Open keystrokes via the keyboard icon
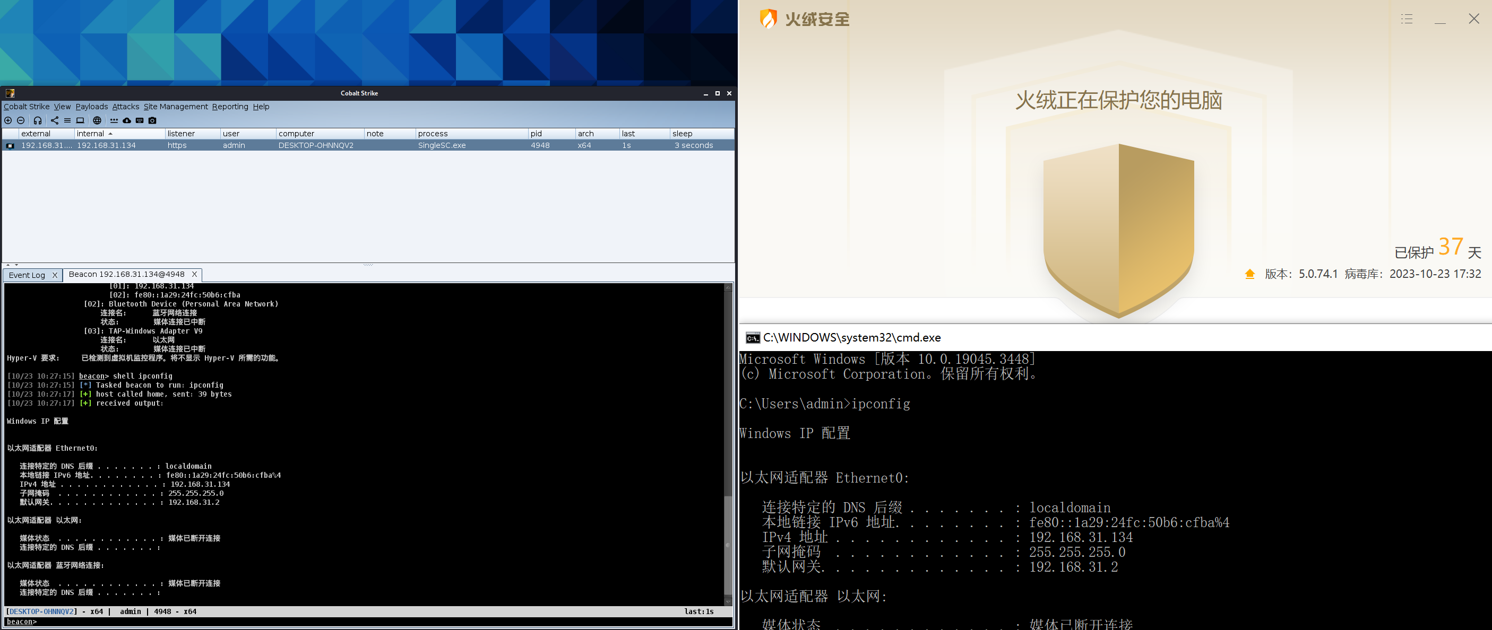The image size is (1492, 630). (140, 120)
